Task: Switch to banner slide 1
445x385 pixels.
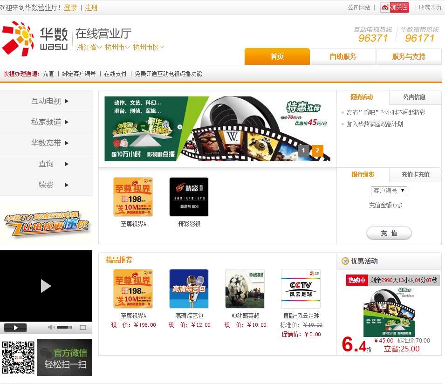Action: [x=303, y=151]
